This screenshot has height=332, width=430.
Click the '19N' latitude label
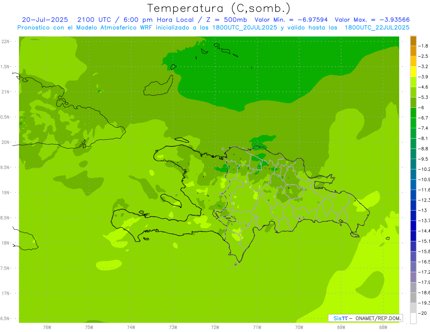(x=5, y=193)
